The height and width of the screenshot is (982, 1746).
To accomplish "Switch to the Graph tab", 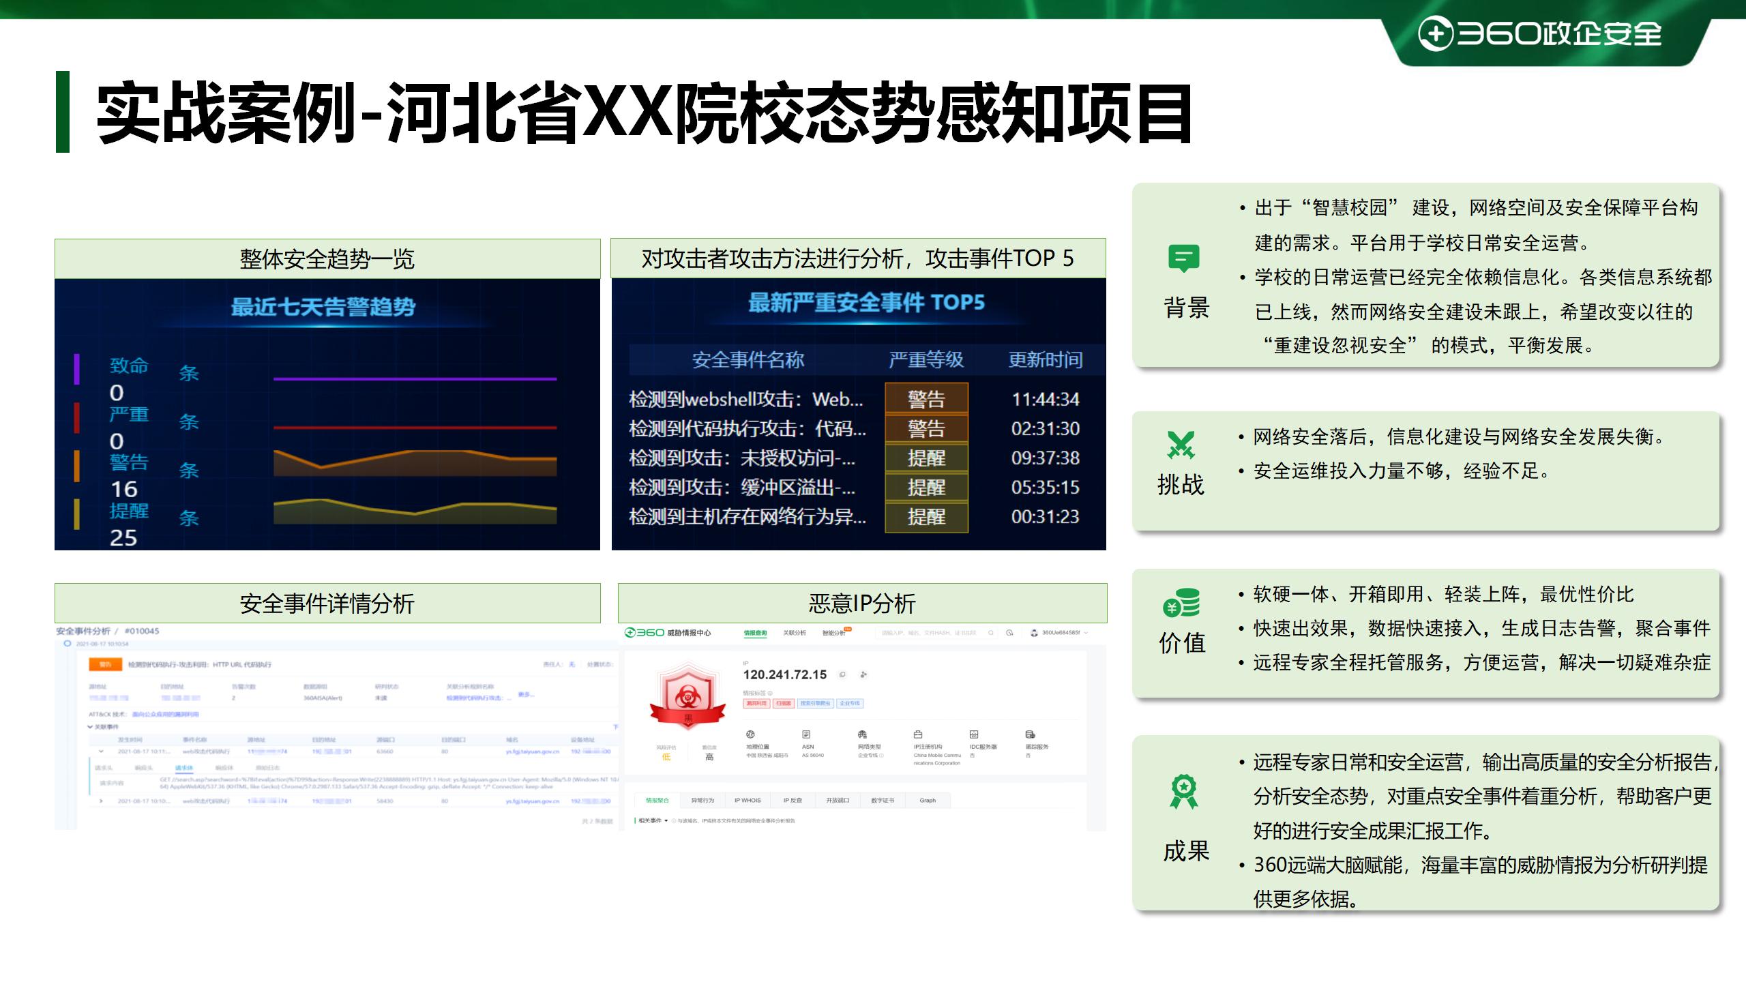I will click(x=928, y=800).
